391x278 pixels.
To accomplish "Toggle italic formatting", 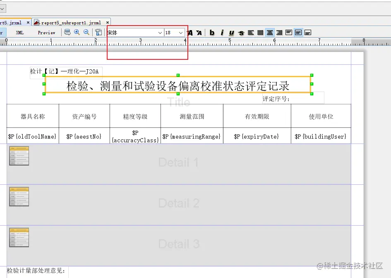I will (x=221, y=33).
